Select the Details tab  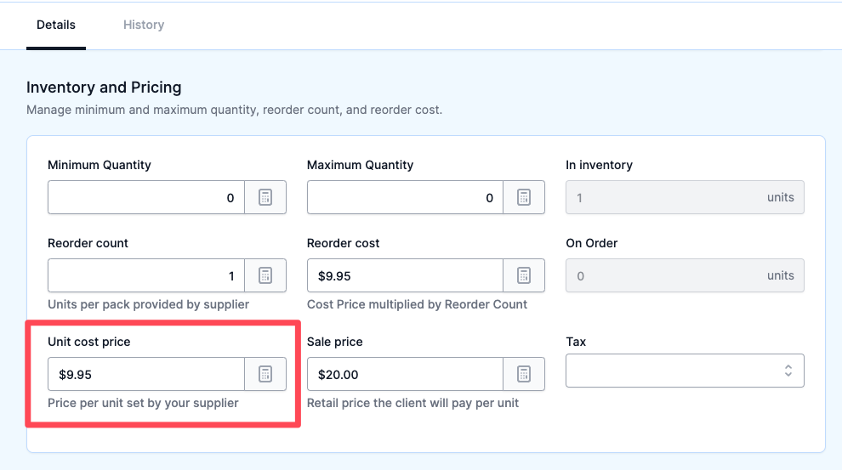point(56,25)
